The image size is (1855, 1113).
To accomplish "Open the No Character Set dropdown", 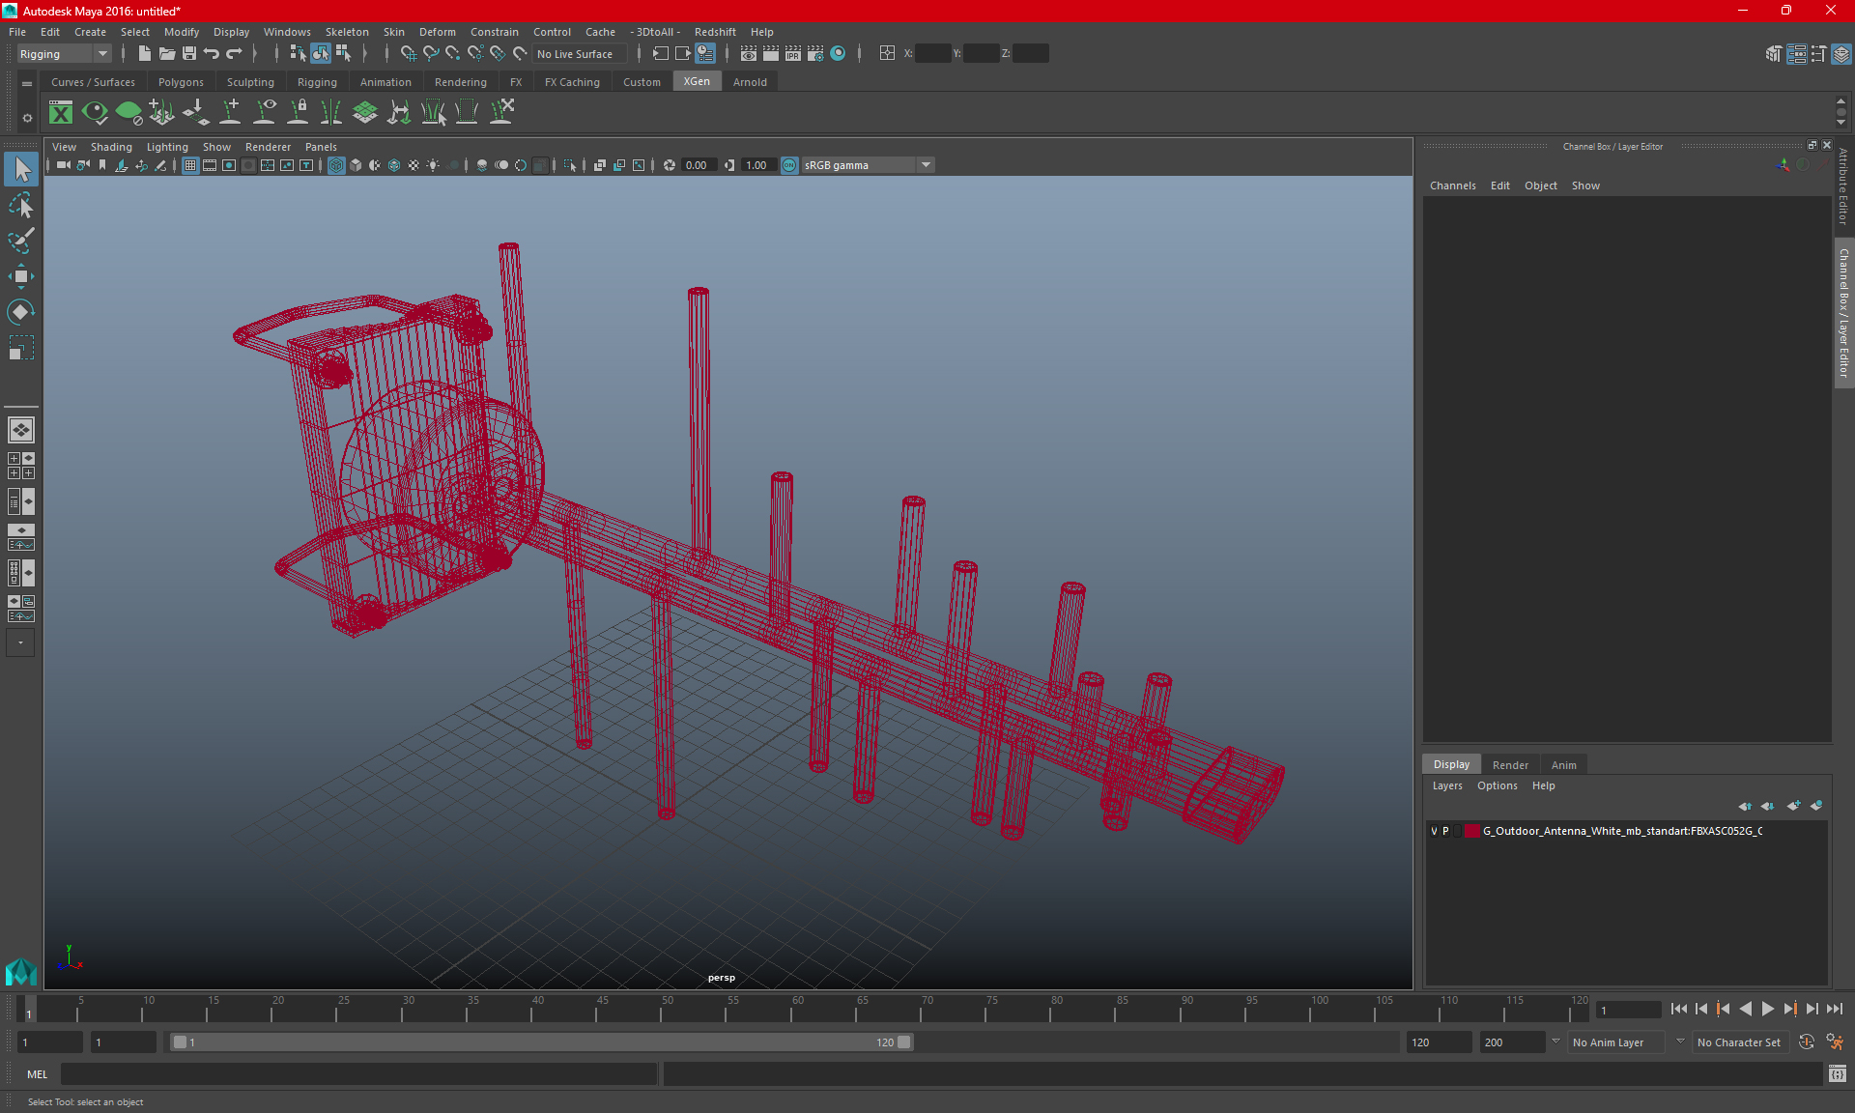I will [1739, 1042].
